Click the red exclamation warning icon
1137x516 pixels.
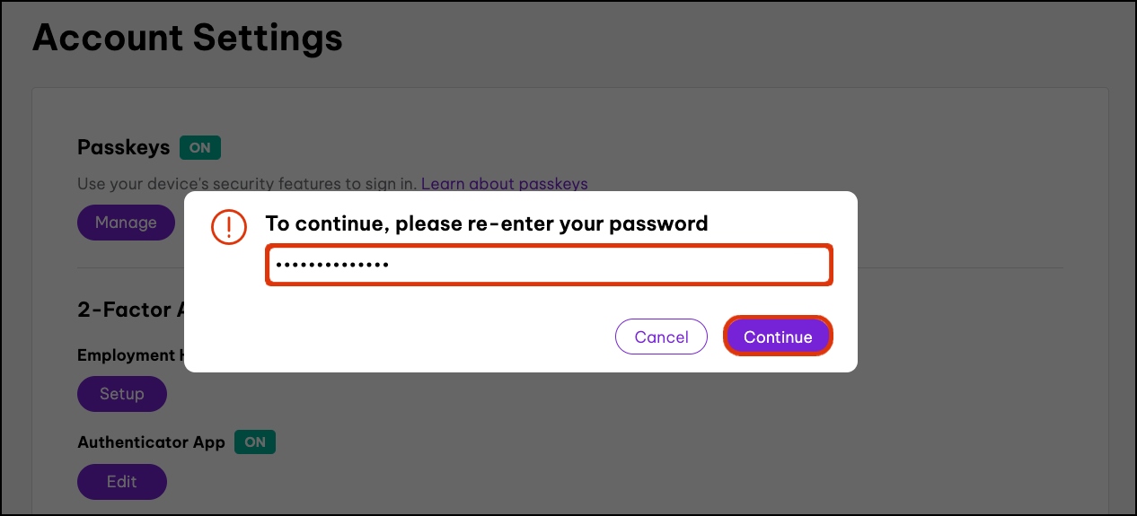click(228, 226)
